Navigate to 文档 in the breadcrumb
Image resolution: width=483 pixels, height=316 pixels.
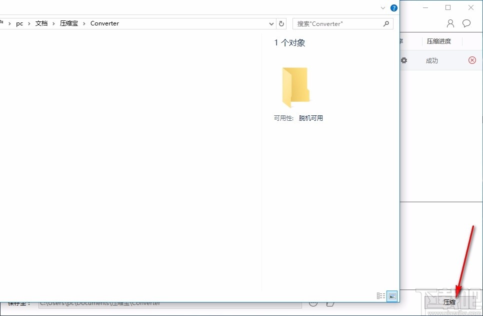(x=41, y=23)
